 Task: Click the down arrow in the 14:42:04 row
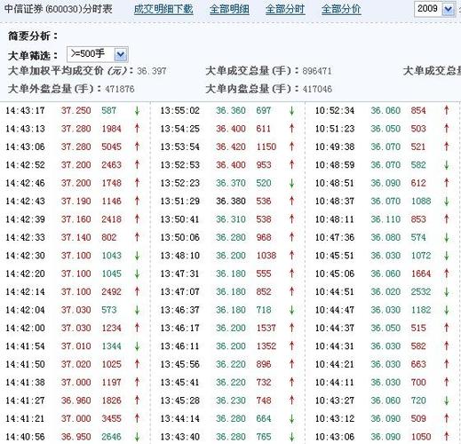click(137, 310)
